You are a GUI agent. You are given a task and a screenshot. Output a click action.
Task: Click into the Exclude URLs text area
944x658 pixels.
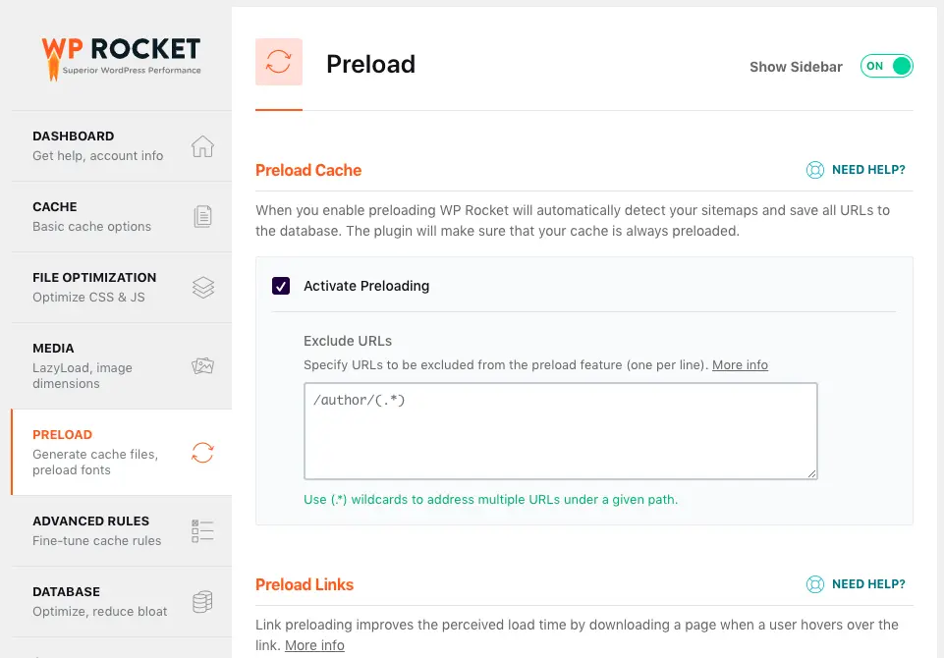pos(560,430)
